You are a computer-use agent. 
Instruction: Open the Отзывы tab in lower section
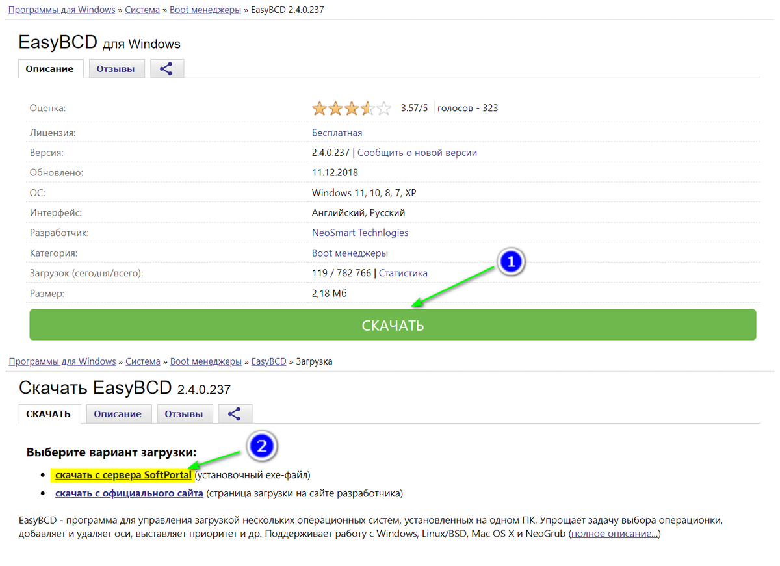184,414
